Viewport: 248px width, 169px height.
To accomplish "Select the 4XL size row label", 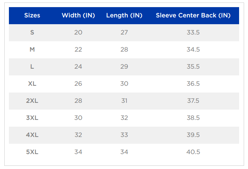I will pyautogui.click(x=32, y=135).
